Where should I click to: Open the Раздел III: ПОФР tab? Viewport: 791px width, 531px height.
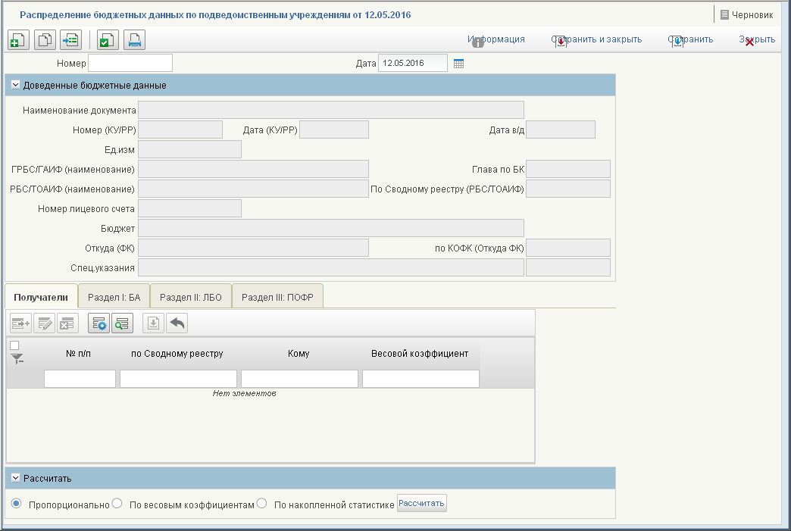point(277,297)
